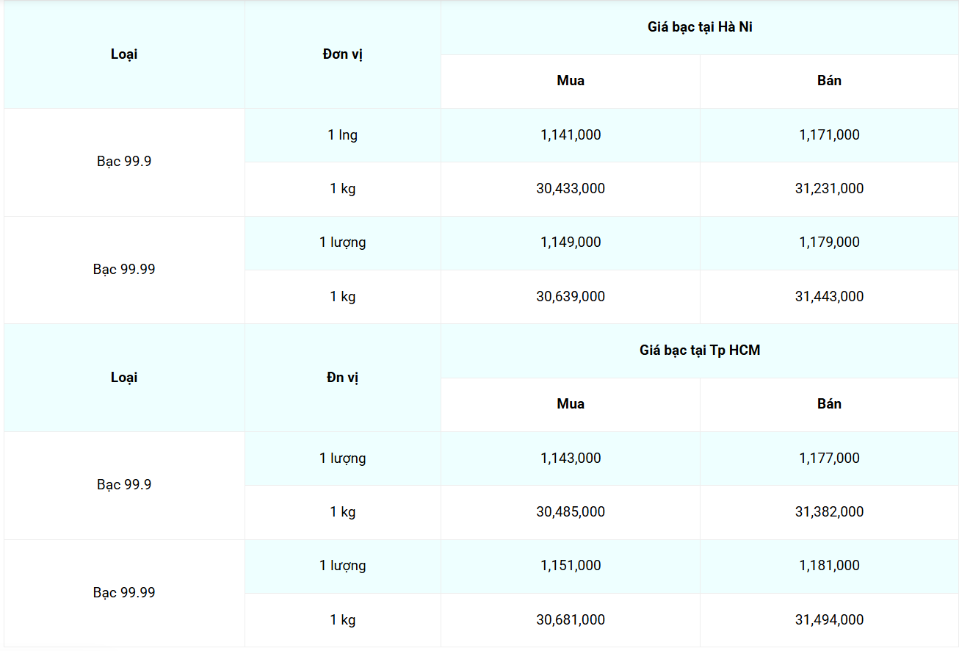
Task: Click sell price 1,171,000 cell
Action: click(x=829, y=135)
